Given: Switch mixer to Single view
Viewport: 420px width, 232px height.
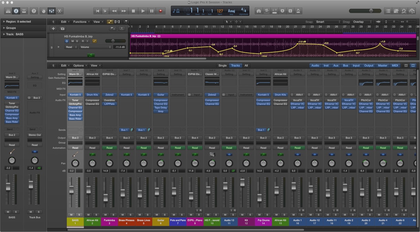Looking at the screenshot, I should pyautogui.click(x=222, y=66).
